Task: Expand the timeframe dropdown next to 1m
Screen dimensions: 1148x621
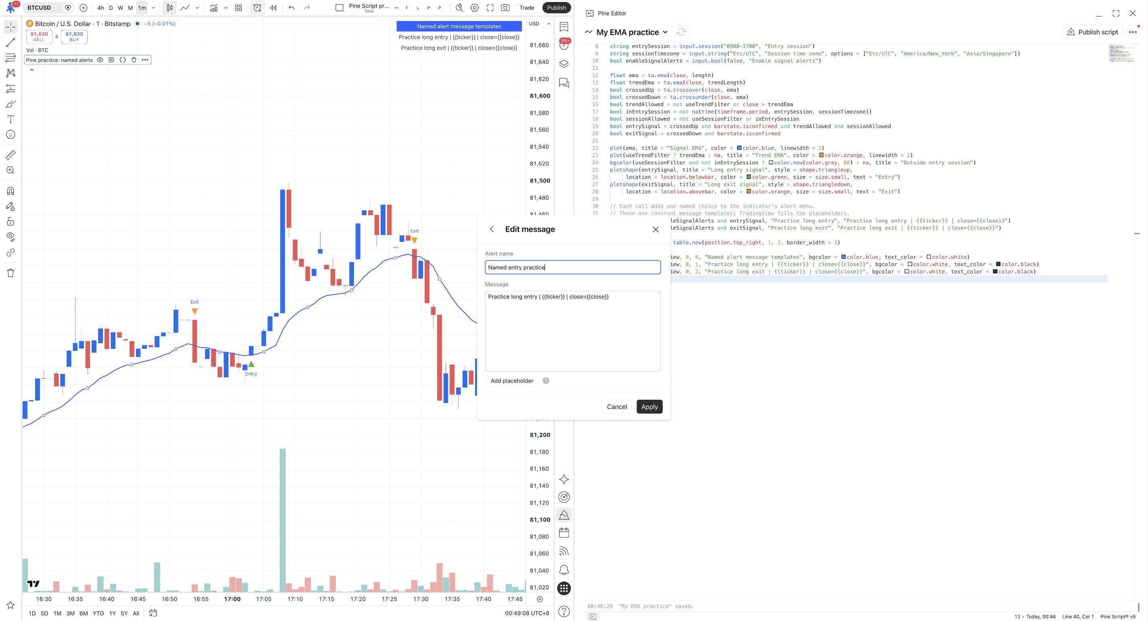Action: point(153,8)
